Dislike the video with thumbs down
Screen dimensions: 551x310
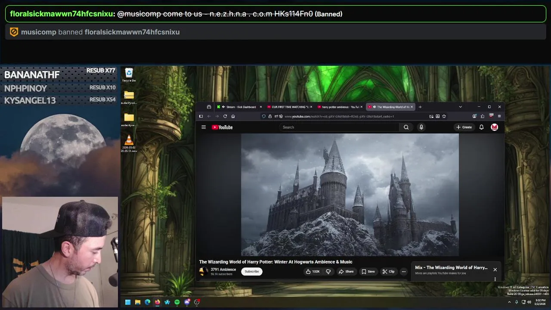point(328,271)
